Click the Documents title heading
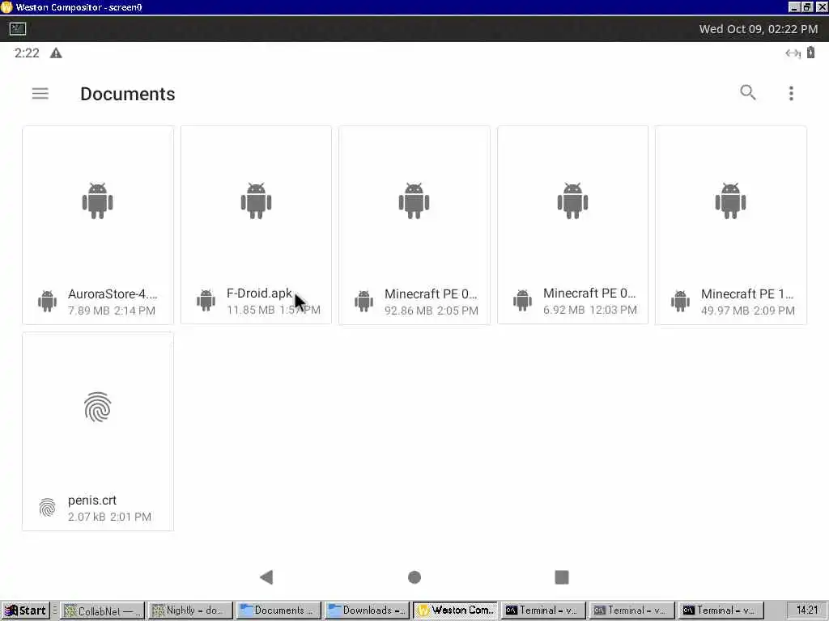 click(x=127, y=94)
